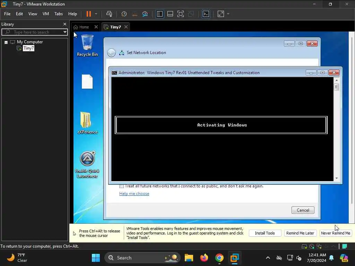
Task: Show hidden system tray icons chevron
Action: (268, 258)
